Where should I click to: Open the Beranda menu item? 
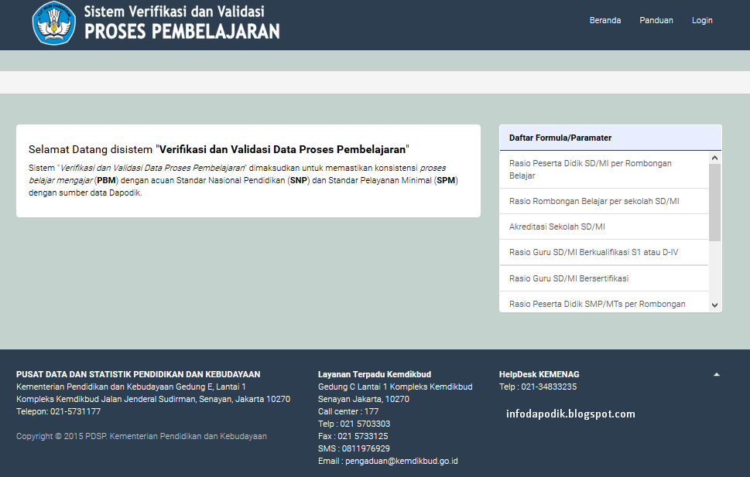604,20
